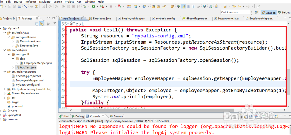Open the Servers view tab
Viewport: 291px width, 135px height.
tap(117, 116)
